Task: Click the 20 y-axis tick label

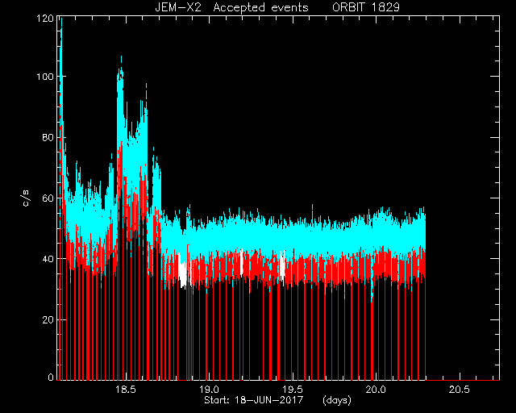Action: click(x=48, y=319)
